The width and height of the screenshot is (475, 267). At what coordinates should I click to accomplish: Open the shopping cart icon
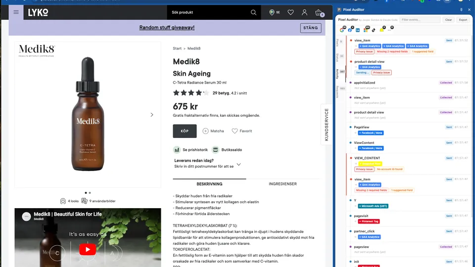[319, 13]
